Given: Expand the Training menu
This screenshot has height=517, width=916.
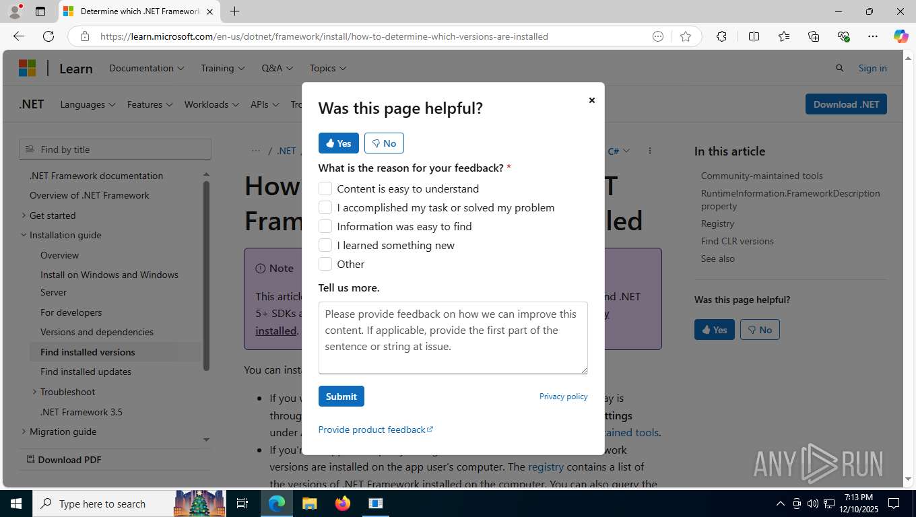Looking at the screenshot, I should coord(222,68).
